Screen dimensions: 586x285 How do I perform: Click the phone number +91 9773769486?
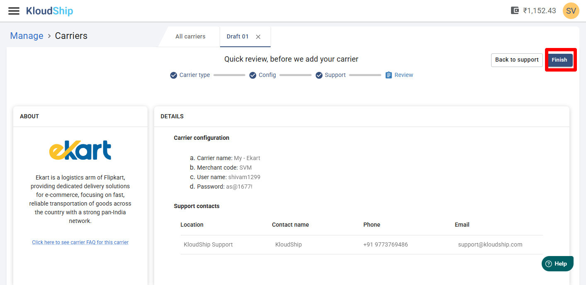coord(385,244)
